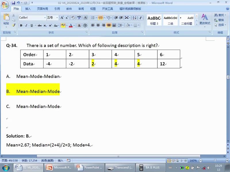Click the vertical scrollbar thumb

(x=228, y=77)
